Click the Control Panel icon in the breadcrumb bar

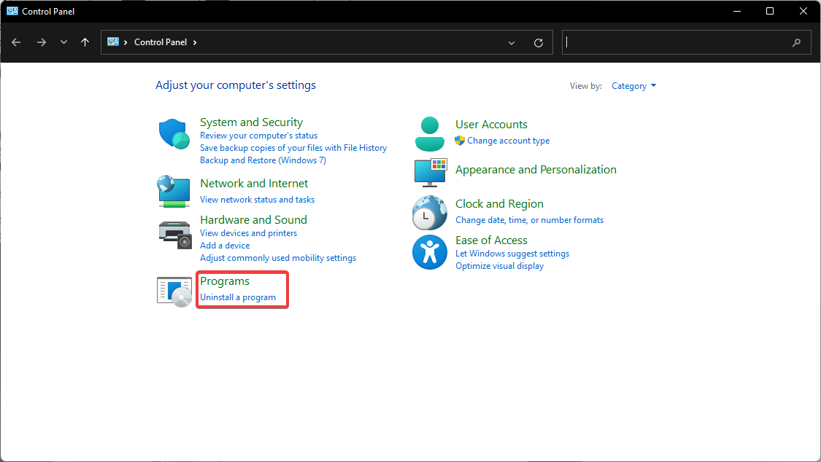(x=114, y=42)
